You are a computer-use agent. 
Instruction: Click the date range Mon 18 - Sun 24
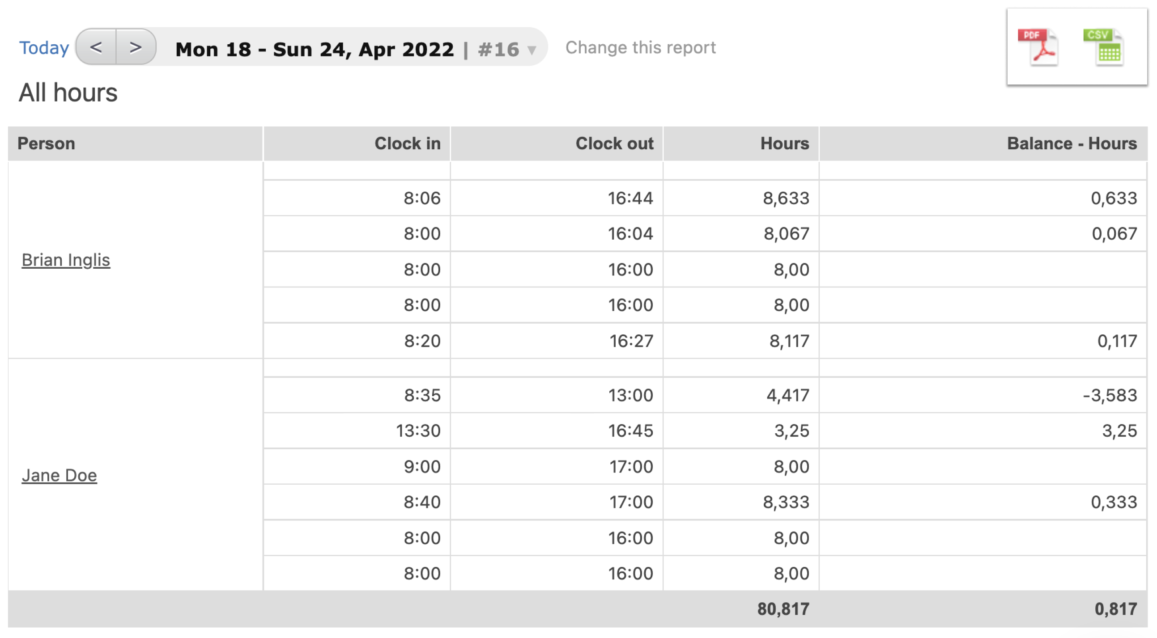tap(315, 49)
